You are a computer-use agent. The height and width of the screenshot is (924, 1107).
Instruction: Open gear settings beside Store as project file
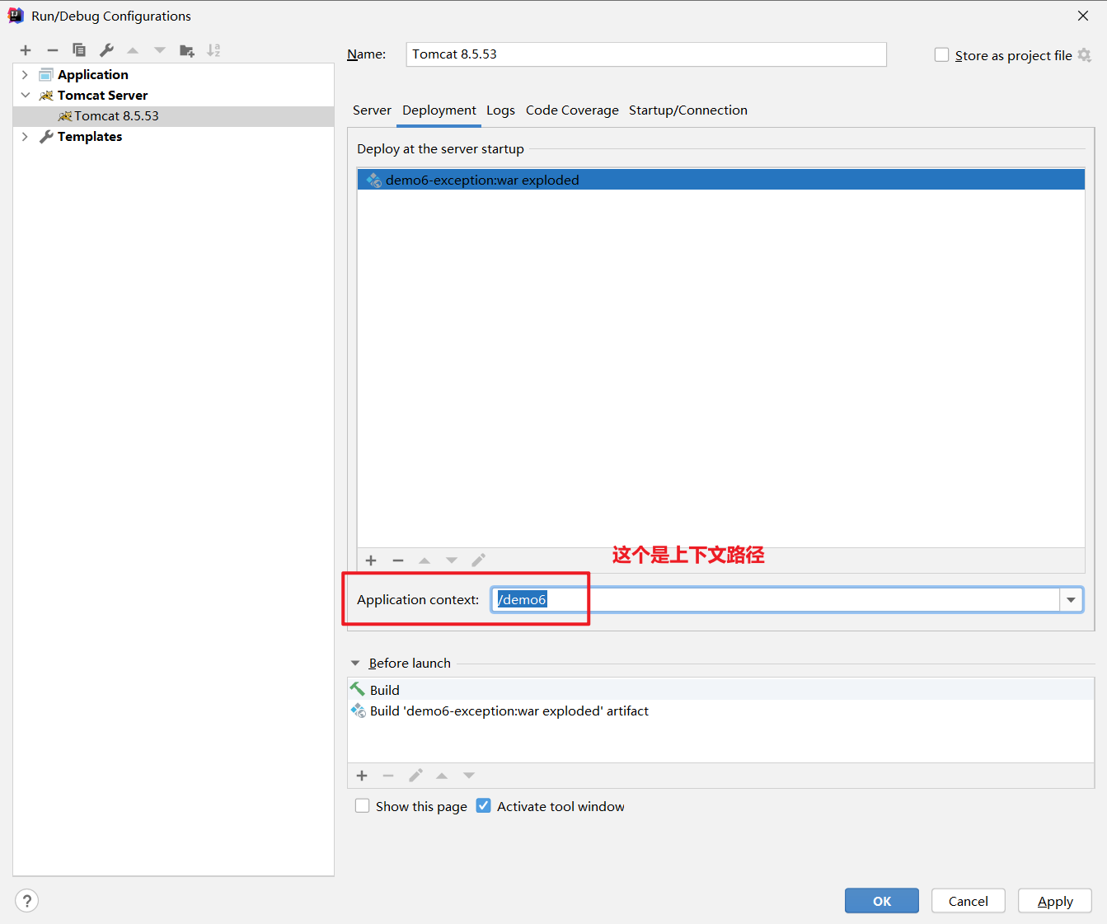(x=1085, y=55)
